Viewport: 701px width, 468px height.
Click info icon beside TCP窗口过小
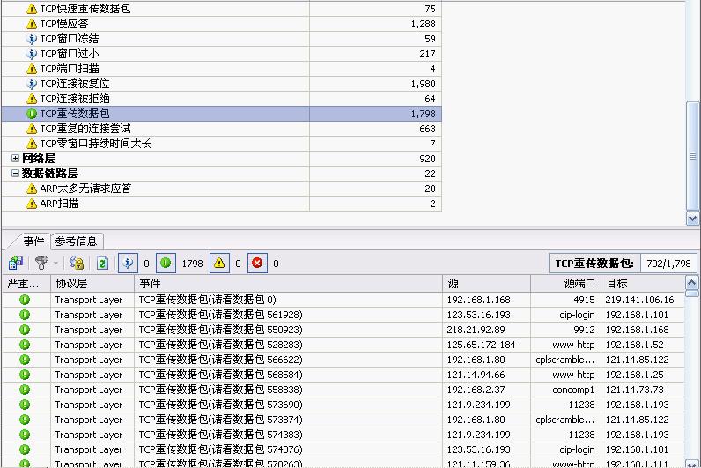[32, 54]
